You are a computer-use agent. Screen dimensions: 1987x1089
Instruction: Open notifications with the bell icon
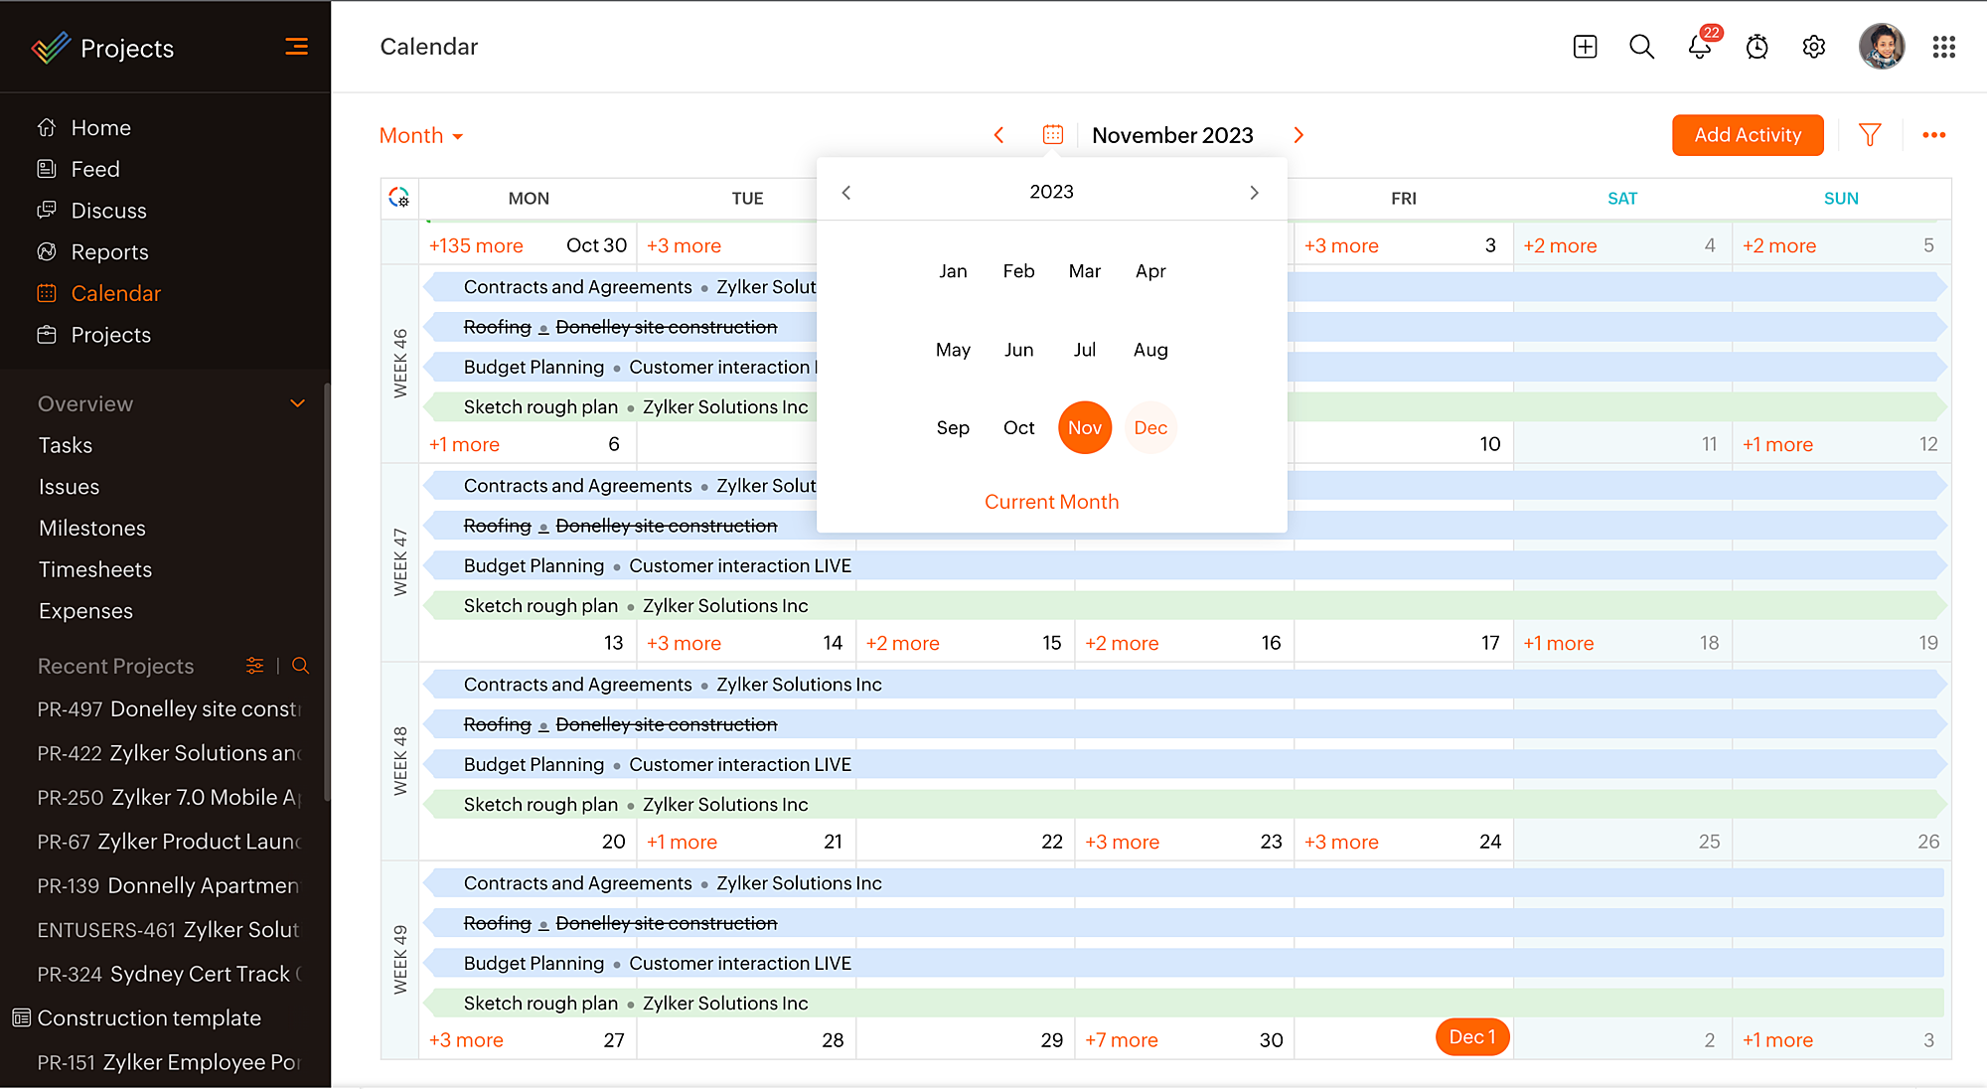tap(1699, 47)
